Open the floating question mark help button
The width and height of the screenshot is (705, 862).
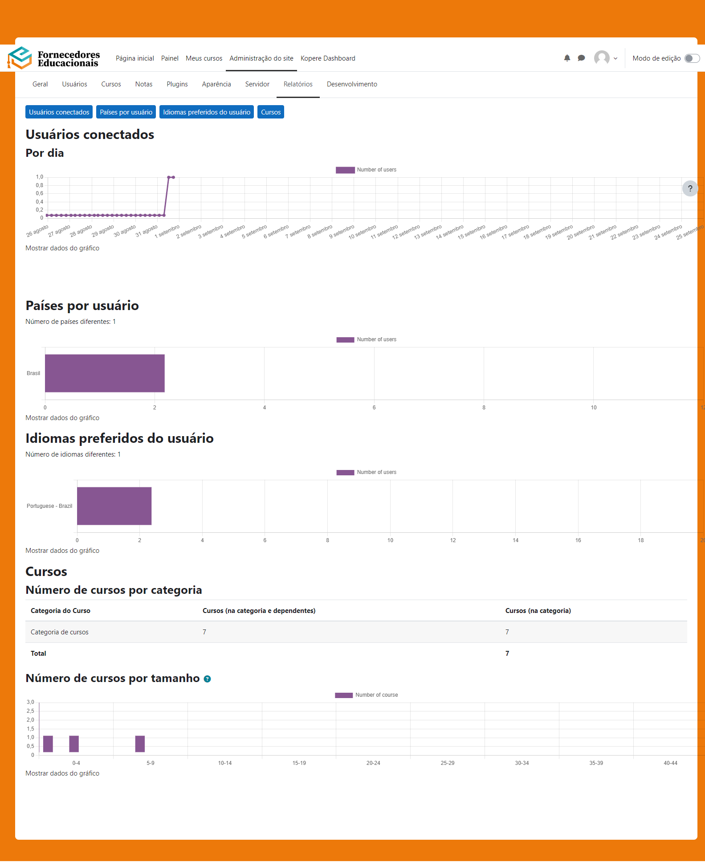tap(690, 188)
